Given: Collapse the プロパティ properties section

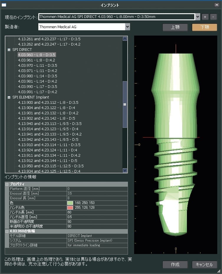Looking at the screenshot, I should pyautogui.click(x=7, y=184).
